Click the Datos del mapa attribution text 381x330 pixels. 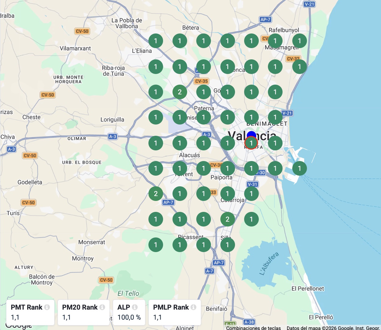[333, 328]
